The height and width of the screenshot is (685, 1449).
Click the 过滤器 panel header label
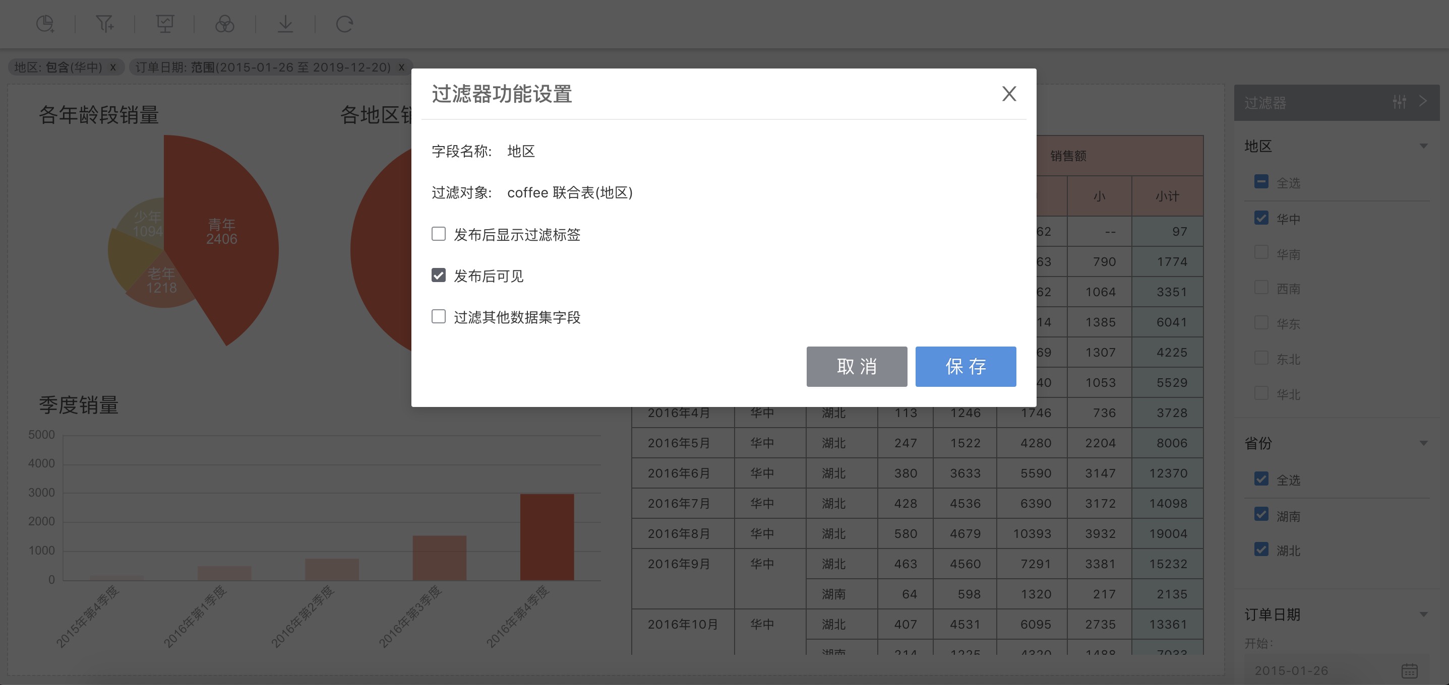click(x=1265, y=103)
